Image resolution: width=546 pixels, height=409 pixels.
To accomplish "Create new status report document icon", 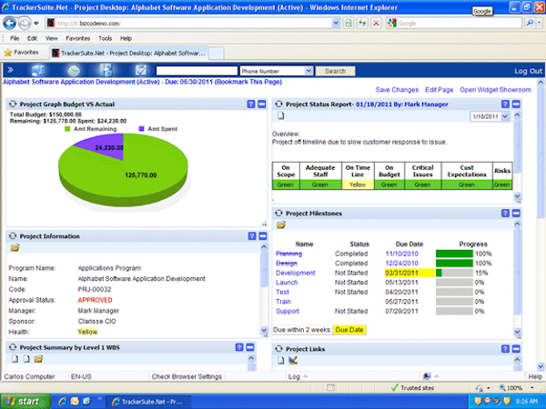I will [x=281, y=115].
